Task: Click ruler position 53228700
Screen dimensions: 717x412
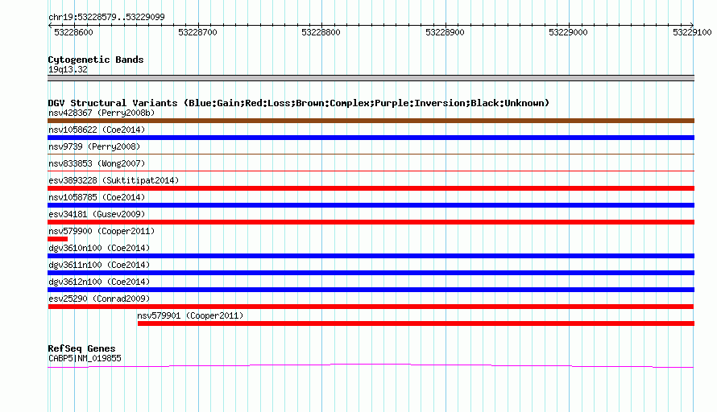Action: point(197,32)
